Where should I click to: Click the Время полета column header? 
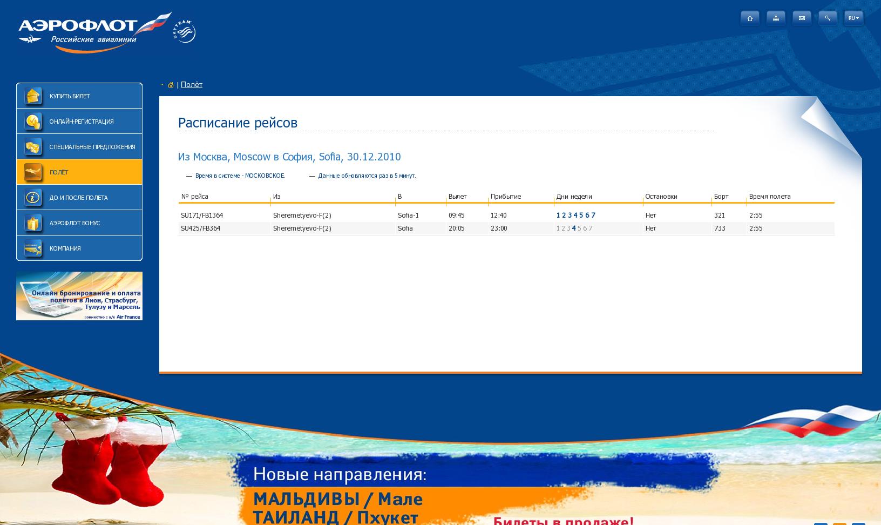tap(769, 196)
